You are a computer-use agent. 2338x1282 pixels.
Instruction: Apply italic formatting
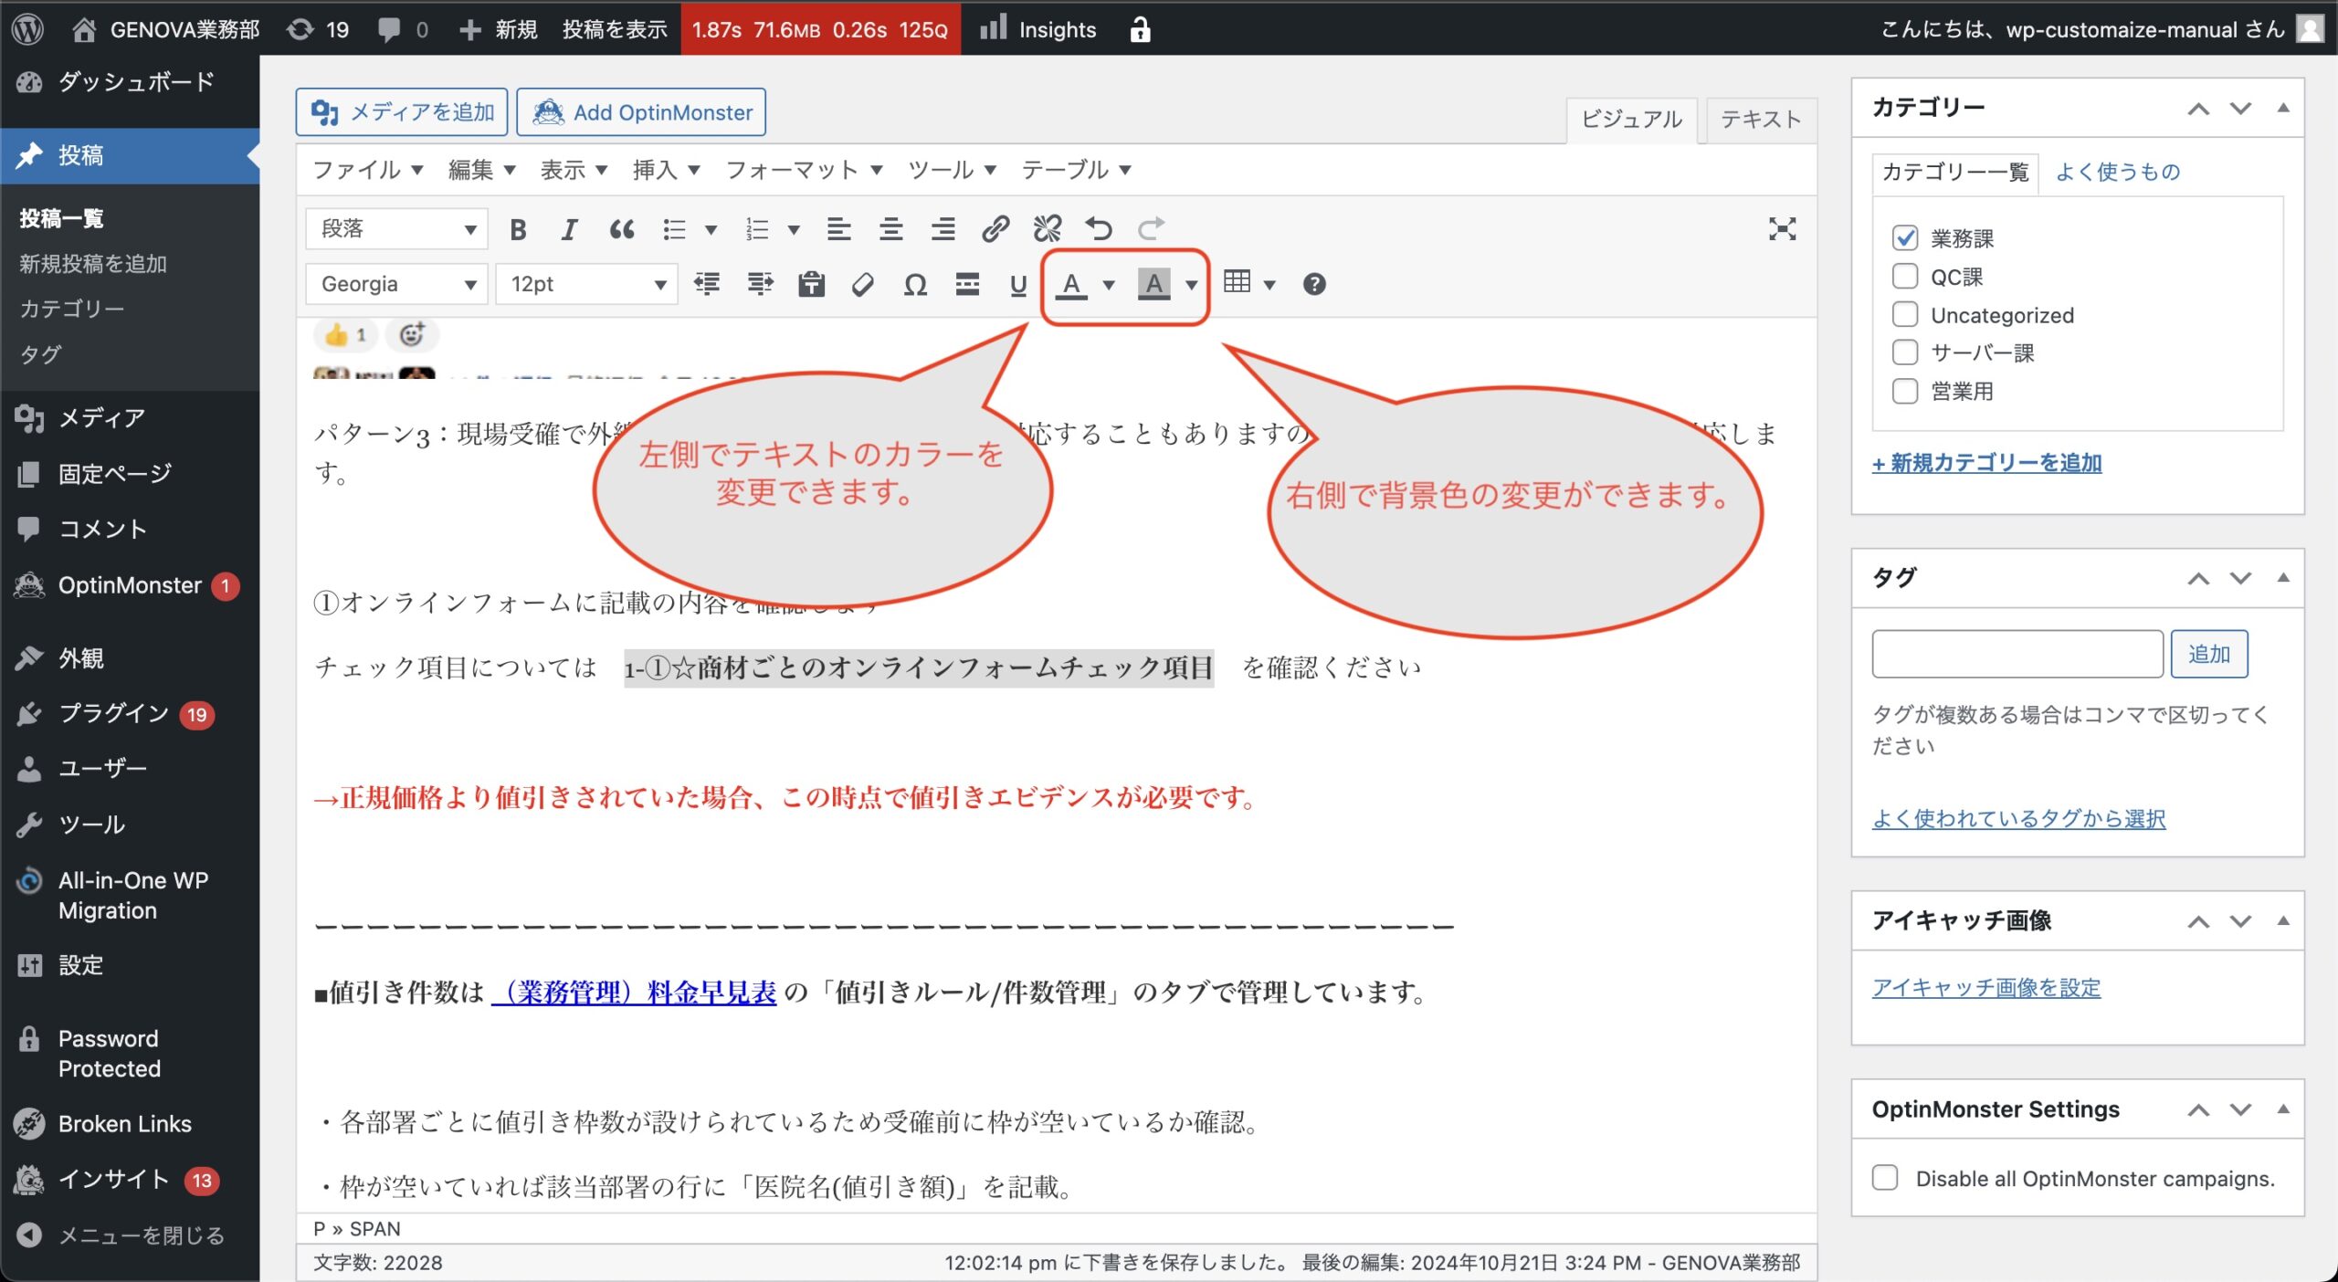pyautogui.click(x=569, y=229)
